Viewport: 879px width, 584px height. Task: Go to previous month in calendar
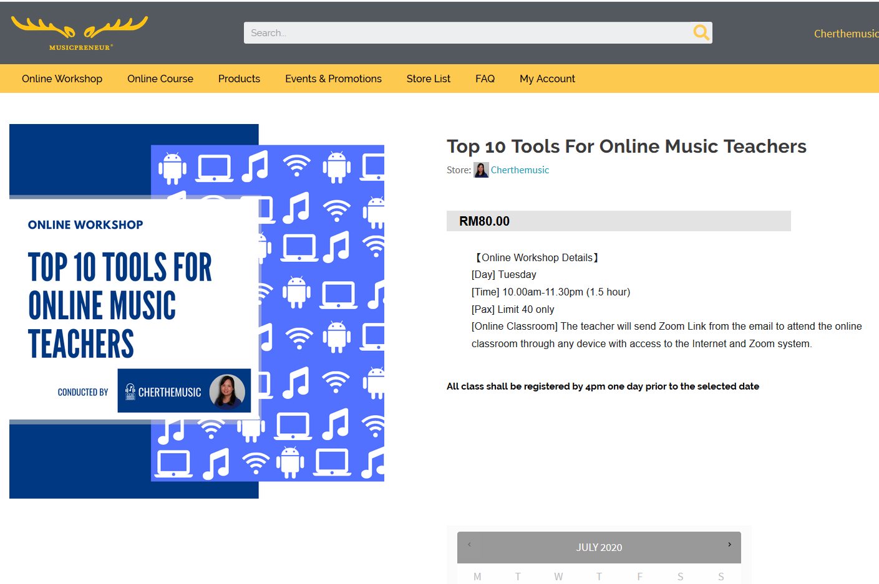tap(469, 544)
